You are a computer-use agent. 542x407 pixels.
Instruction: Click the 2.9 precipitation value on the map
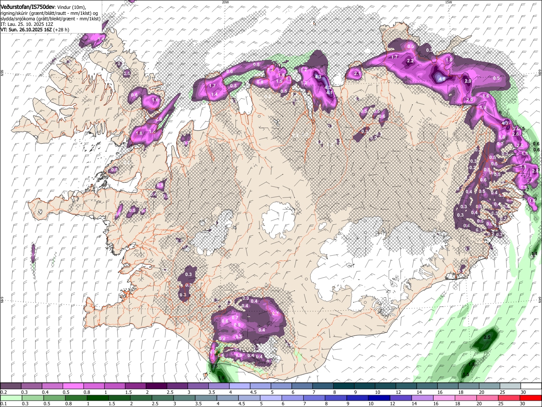click(468, 81)
